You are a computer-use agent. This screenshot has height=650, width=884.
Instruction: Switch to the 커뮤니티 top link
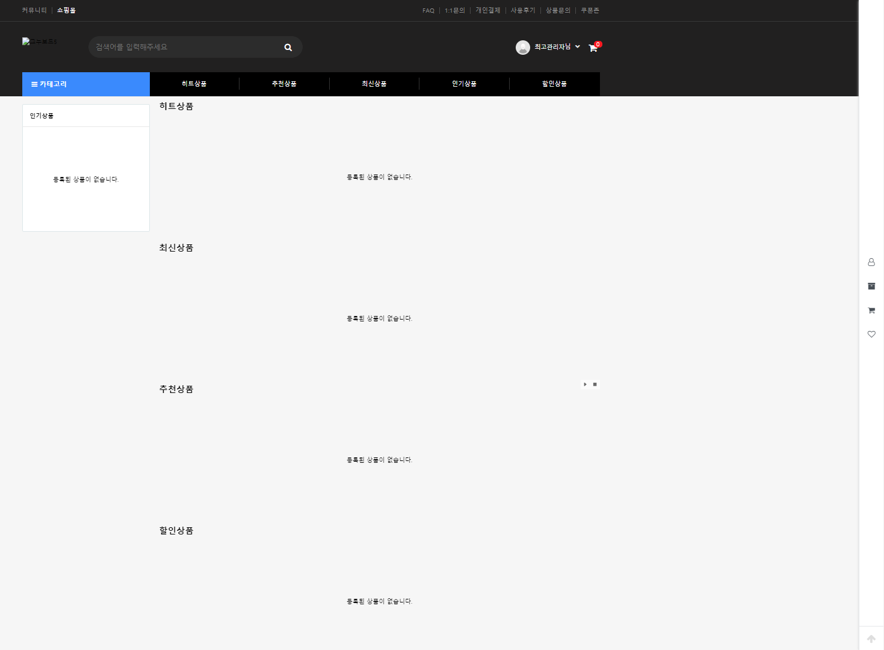click(x=34, y=10)
